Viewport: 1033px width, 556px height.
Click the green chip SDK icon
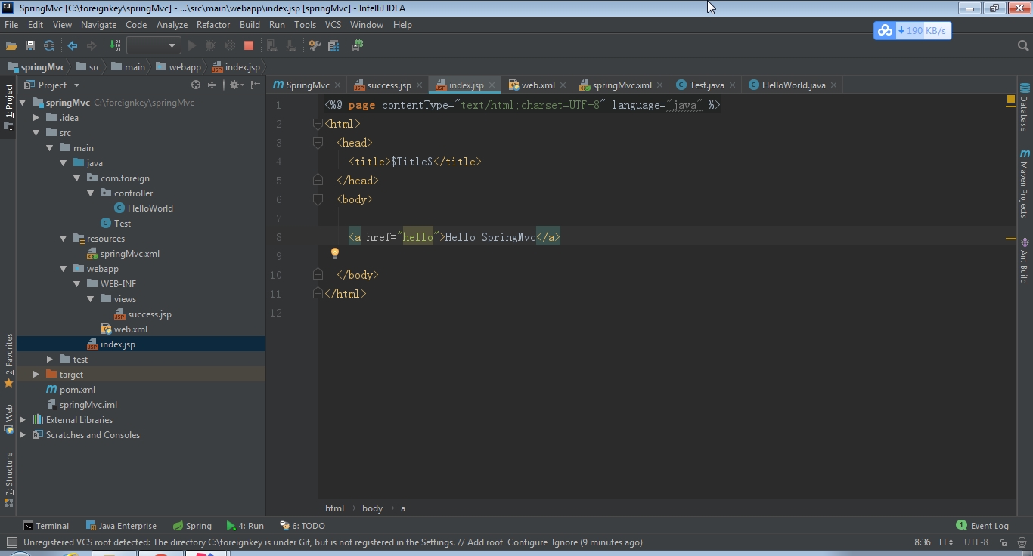358,45
